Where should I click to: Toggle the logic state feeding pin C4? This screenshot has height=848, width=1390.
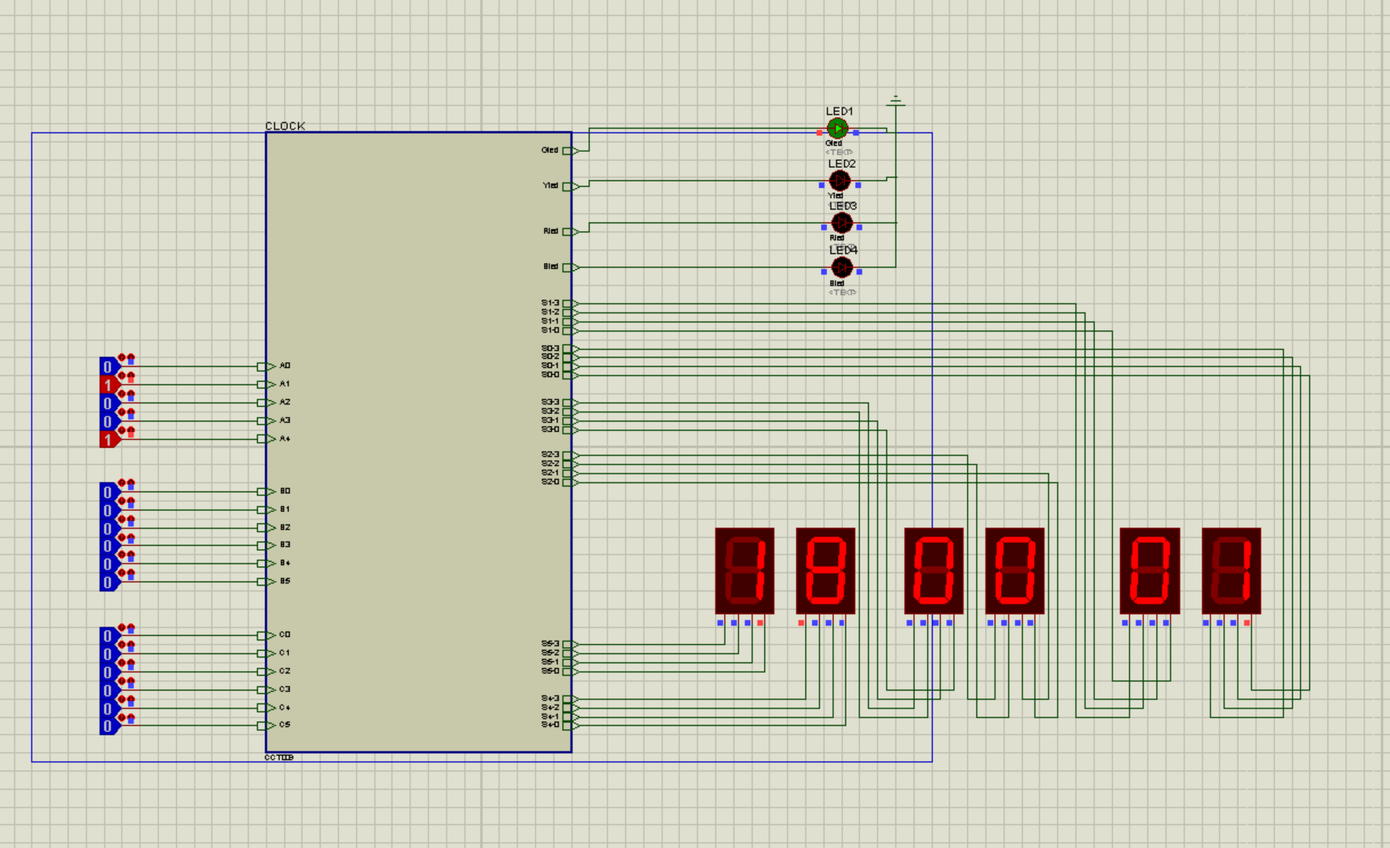click(109, 708)
